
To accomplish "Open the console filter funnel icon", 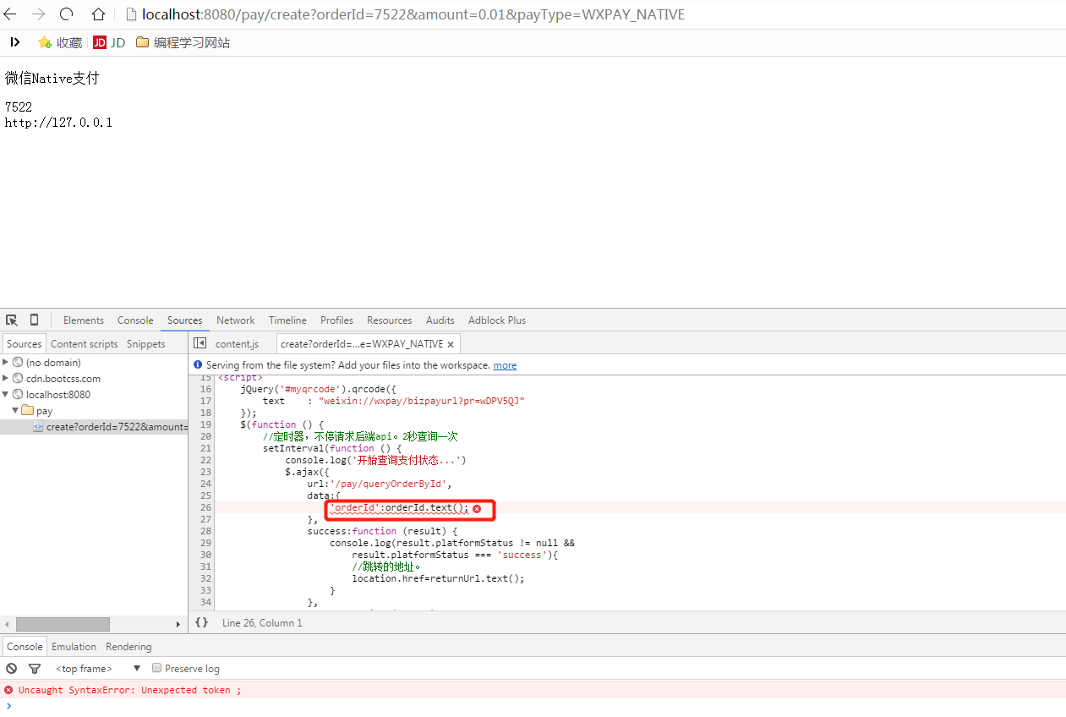I will point(35,669).
